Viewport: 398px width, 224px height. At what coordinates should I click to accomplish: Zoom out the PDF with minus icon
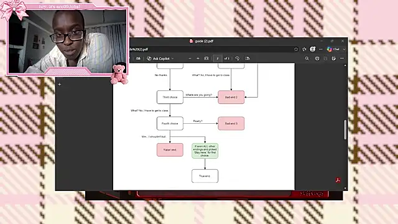(x=190, y=58)
